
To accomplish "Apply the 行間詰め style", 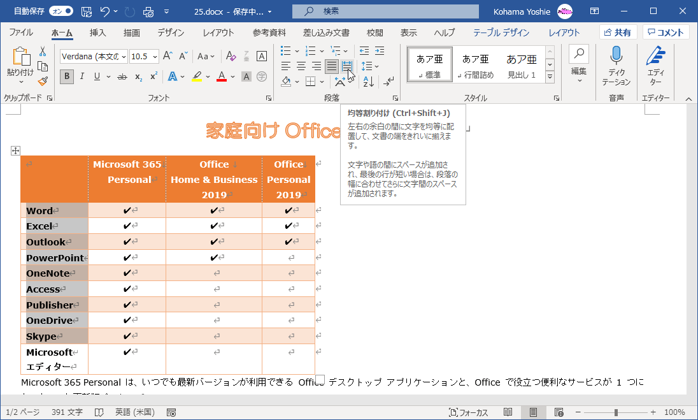I will 476,65.
